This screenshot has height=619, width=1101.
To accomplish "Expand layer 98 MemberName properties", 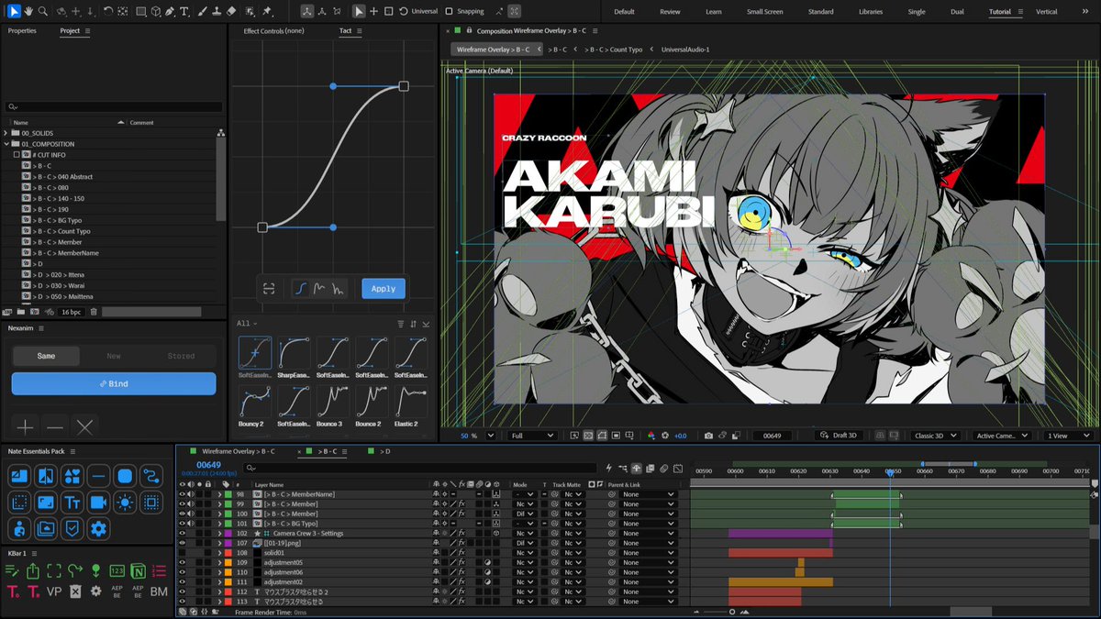I will pyautogui.click(x=219, y=494).
